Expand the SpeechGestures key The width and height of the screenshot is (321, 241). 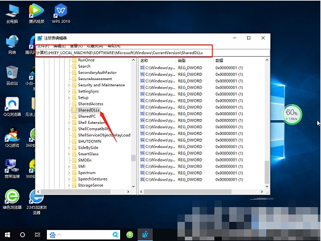click(69, 179)
